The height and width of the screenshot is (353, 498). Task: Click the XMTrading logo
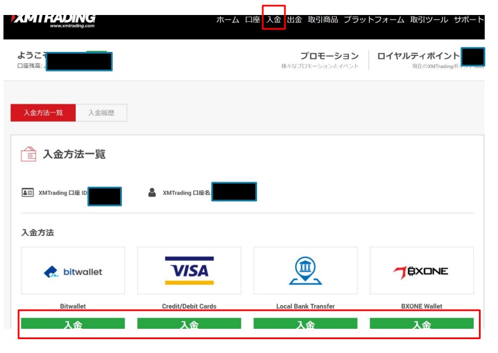coord(53,21)
